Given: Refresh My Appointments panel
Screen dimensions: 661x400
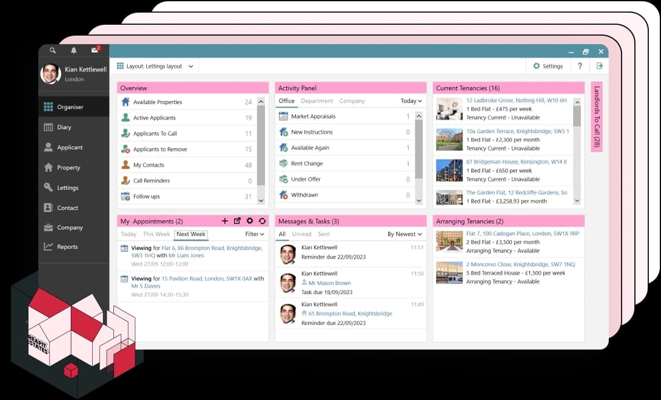Looking at the screenshot, I should tap(262, 221).
